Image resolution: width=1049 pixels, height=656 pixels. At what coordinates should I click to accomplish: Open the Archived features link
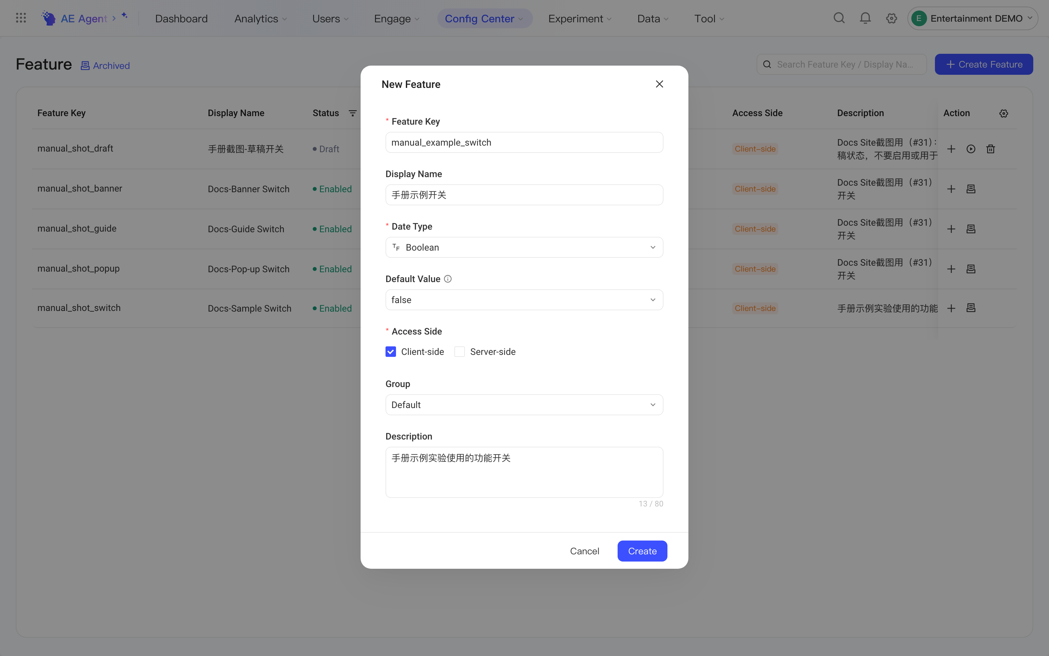click(105, 66)
